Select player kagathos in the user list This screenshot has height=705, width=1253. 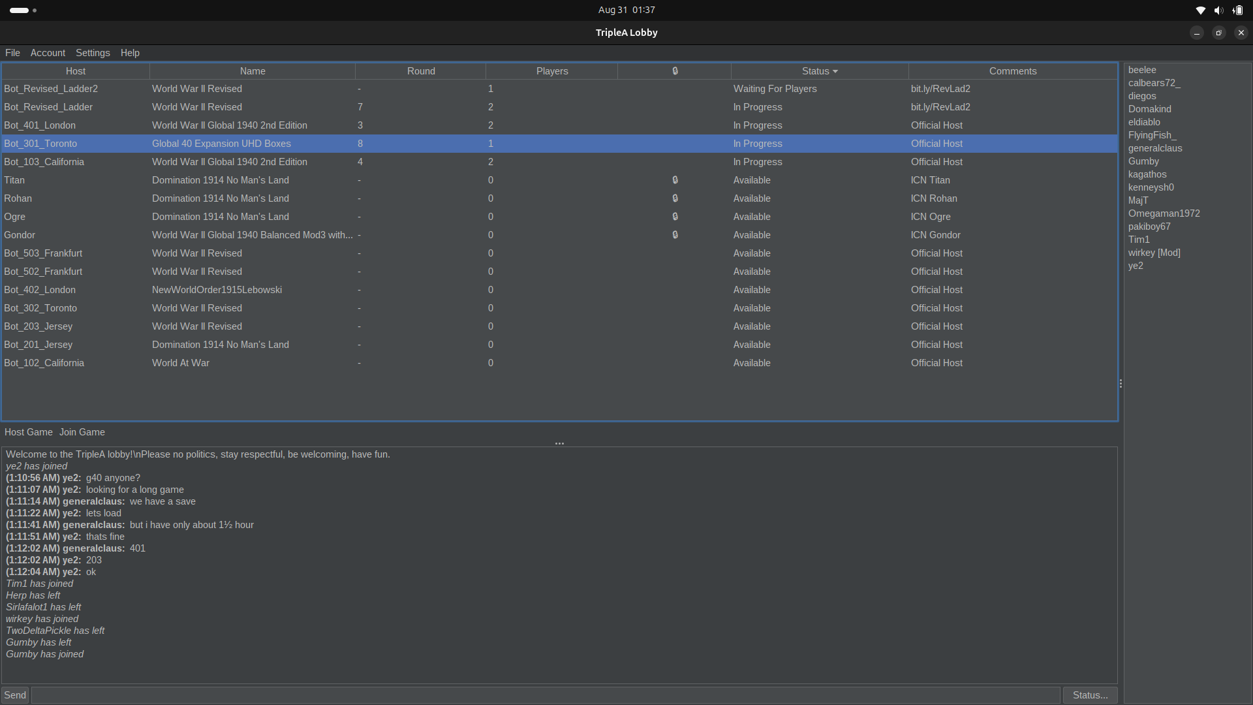pos(1147,174)
